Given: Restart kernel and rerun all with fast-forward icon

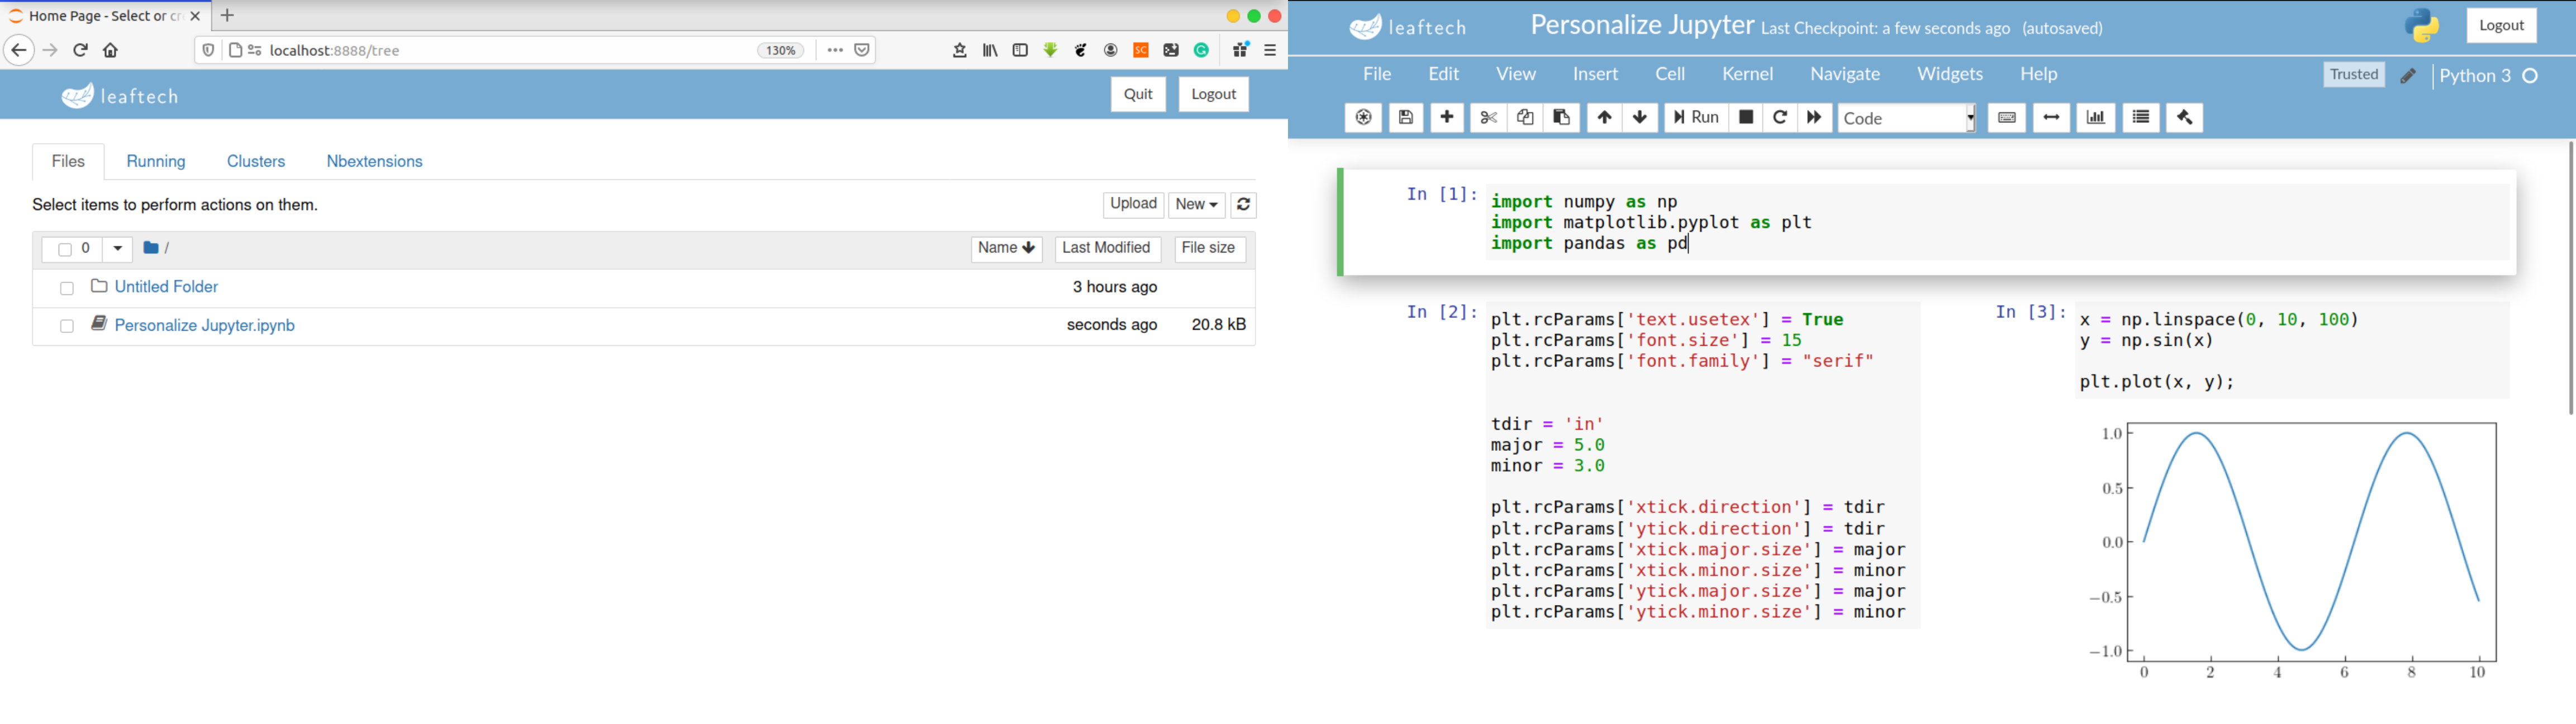Looking at the screenshot, I should pos(1814,118).
